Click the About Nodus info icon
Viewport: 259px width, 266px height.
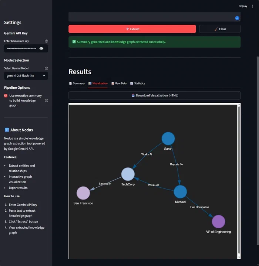pos(7,130)
